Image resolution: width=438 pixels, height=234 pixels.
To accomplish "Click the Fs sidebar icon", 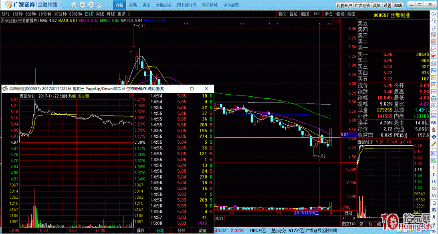I will (x=434, y=154).
